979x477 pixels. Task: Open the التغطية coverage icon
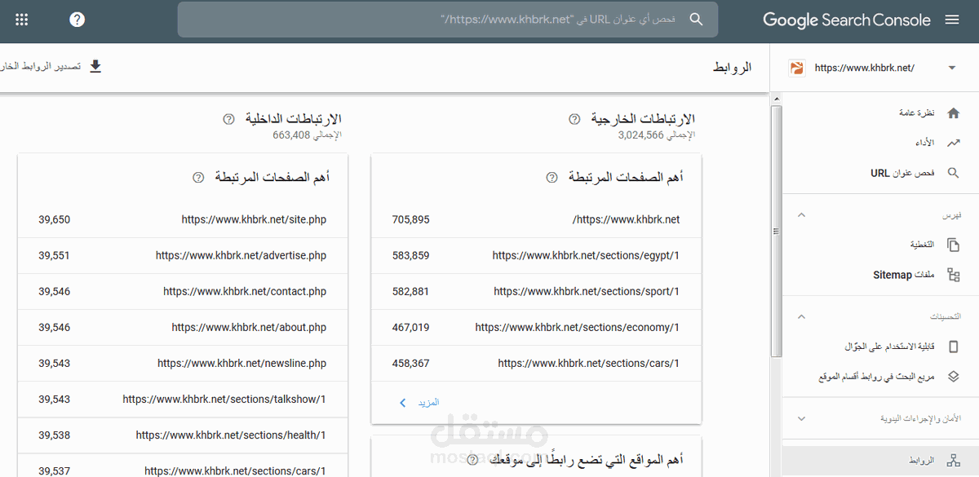click(953, 245)
